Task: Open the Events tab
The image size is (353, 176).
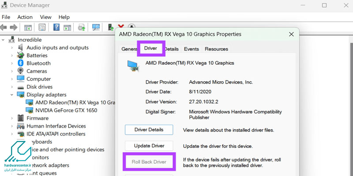Action: click(x=192, y=49)
